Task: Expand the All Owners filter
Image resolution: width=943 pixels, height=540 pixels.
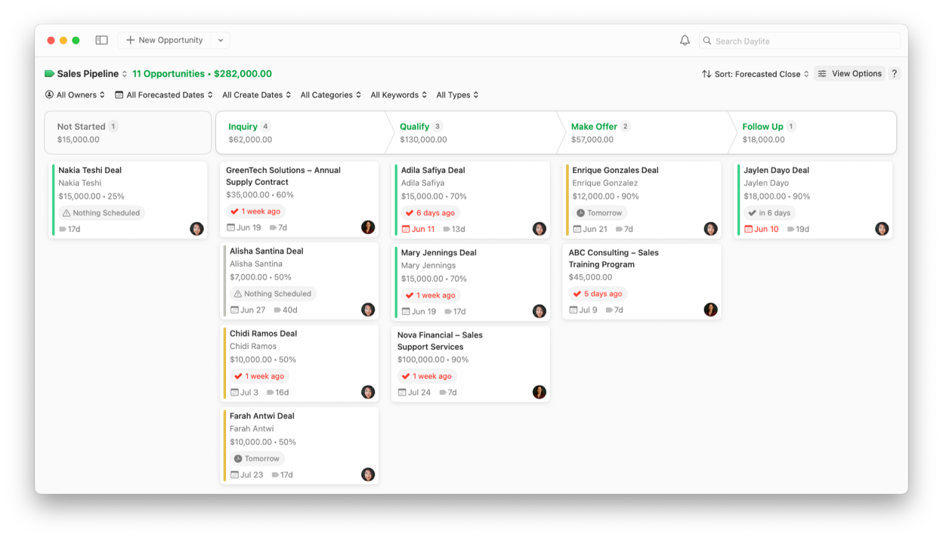Action: pos(75,95)
